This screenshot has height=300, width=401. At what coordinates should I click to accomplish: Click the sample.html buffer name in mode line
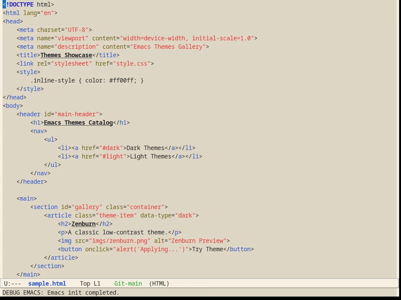47,283
